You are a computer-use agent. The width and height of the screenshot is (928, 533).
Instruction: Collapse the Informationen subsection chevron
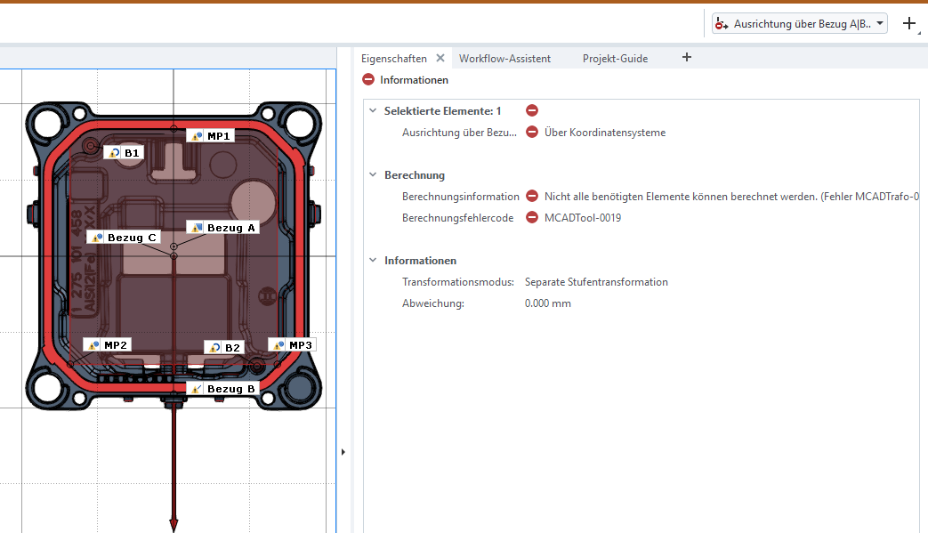click(373, 261)
